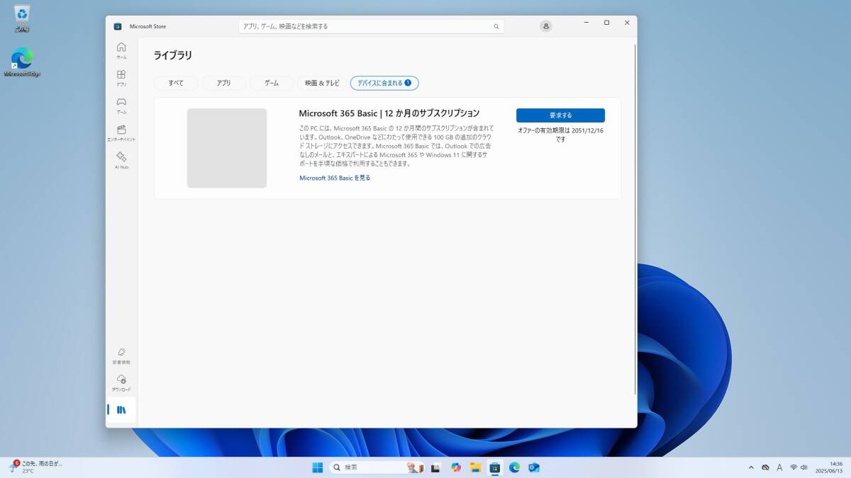This screenshot has height=478, width=851.
Task: Open Task View from the taskbar
Action: (x=436, y=467)
